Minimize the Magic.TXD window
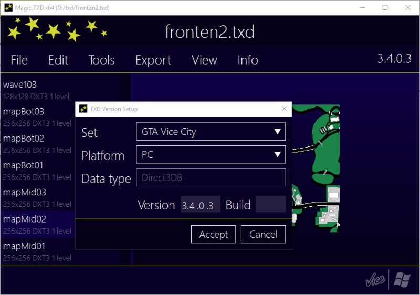Screen dimensions: 420x295 click(362, 7)
